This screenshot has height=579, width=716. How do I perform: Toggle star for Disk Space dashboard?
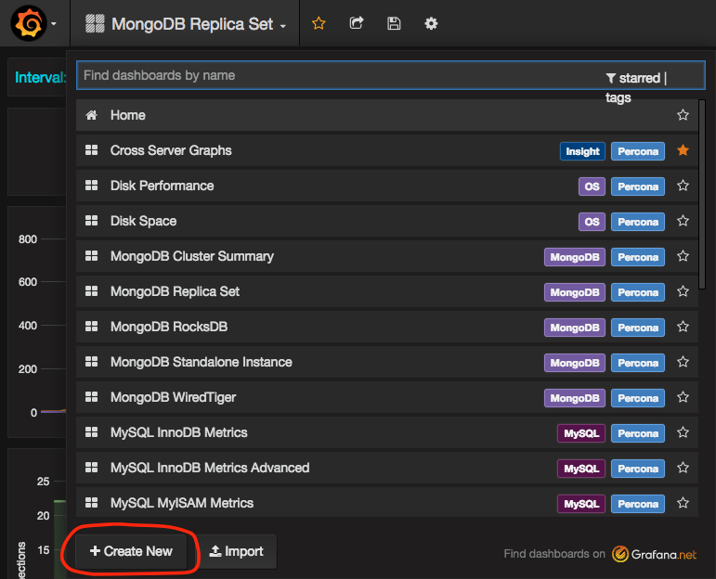(x=683, y=221)
